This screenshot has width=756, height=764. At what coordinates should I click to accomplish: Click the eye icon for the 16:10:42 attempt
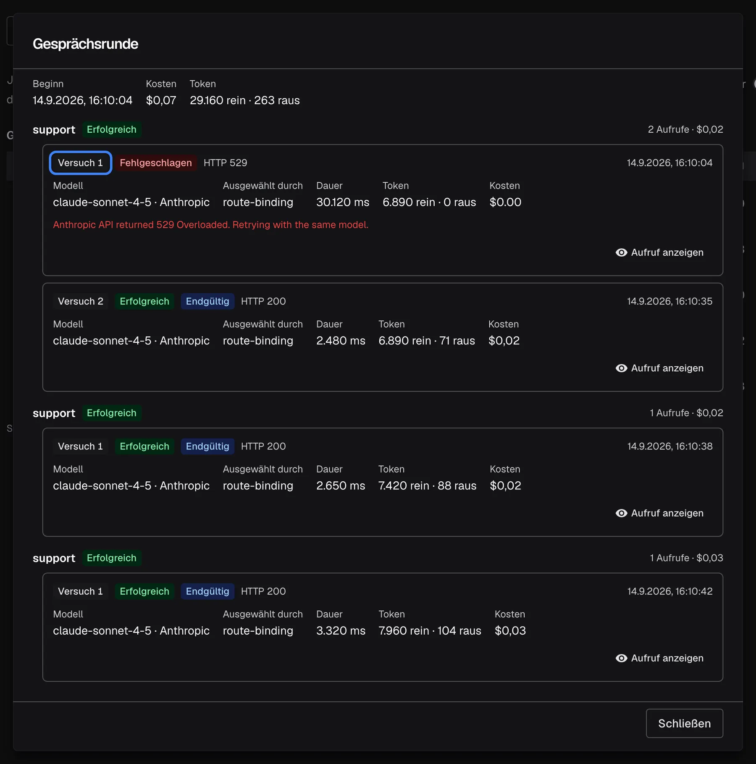point(621,658)
